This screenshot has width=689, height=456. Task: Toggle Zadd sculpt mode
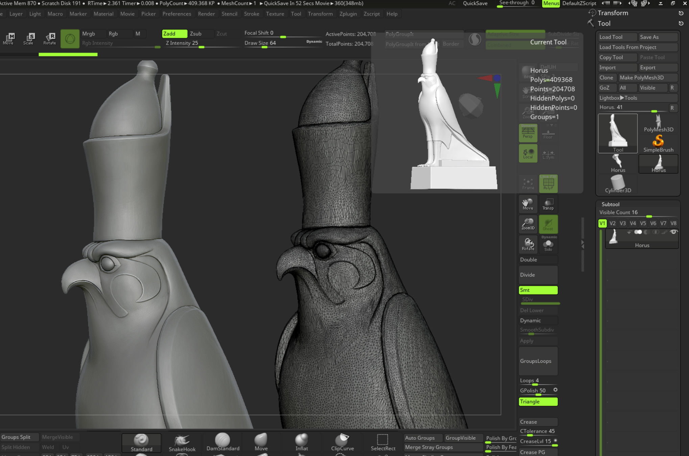174,34
